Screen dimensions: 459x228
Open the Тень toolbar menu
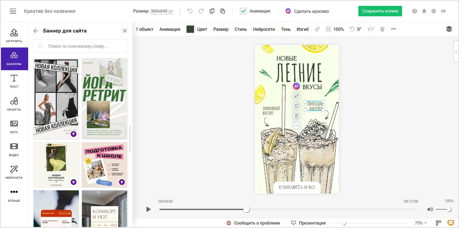pyautogui.click(x=286, y=29)
